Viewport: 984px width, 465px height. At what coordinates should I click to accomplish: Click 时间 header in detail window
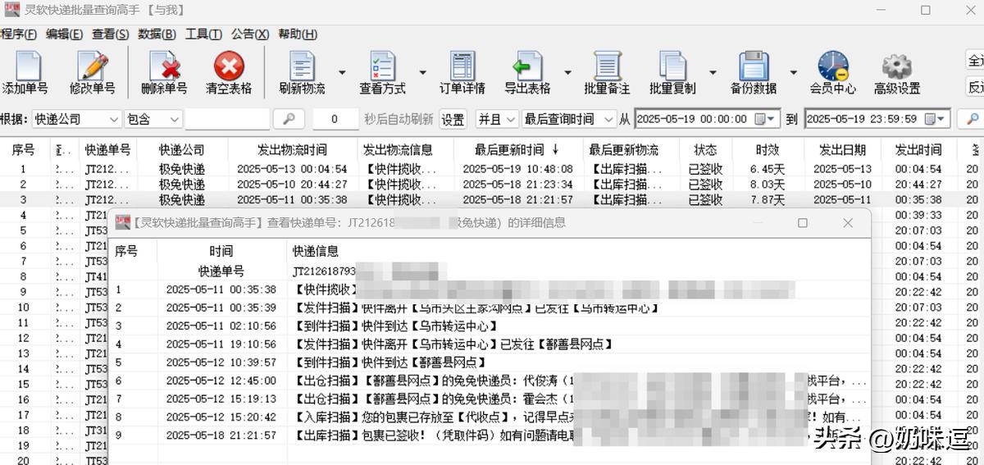[x=221, y=251]
